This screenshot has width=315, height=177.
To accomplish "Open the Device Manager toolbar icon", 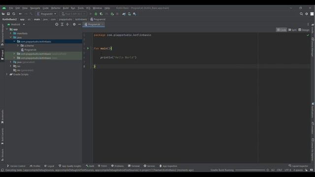I will pos(129,14).
